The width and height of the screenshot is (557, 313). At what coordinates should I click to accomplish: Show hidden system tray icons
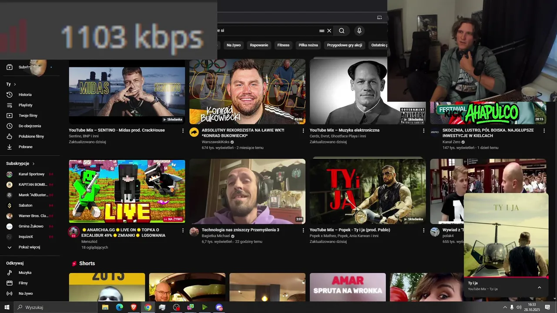click(505, 307)
